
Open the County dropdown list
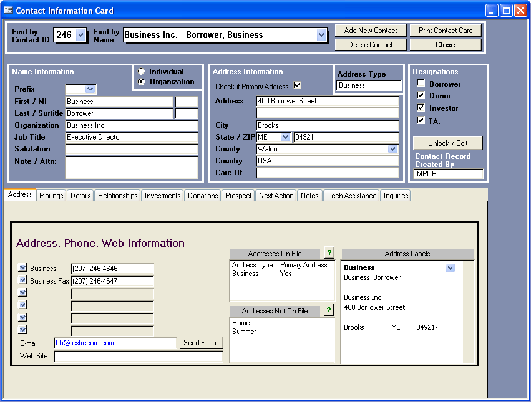pos(392,149)
